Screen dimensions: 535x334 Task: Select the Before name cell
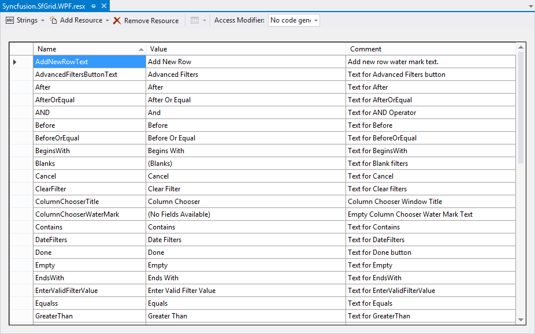click(x=90, y=125)
